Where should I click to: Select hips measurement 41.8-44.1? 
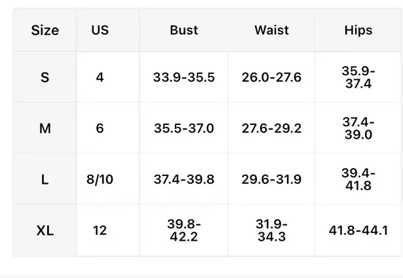coord(358,230)
